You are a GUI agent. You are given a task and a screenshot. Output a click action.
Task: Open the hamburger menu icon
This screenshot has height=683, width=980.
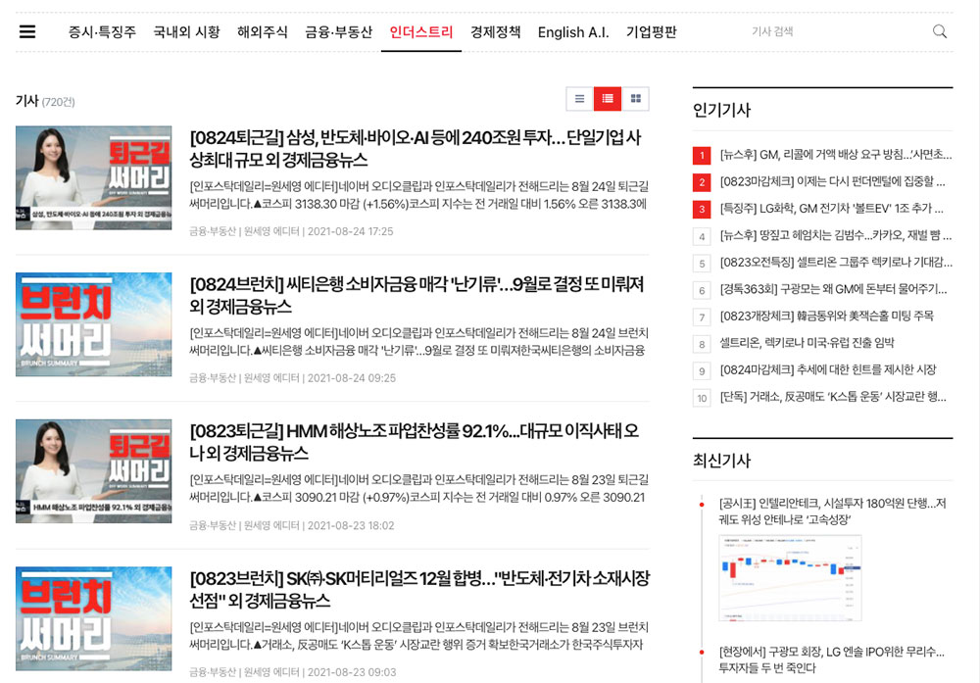[26, 31]
